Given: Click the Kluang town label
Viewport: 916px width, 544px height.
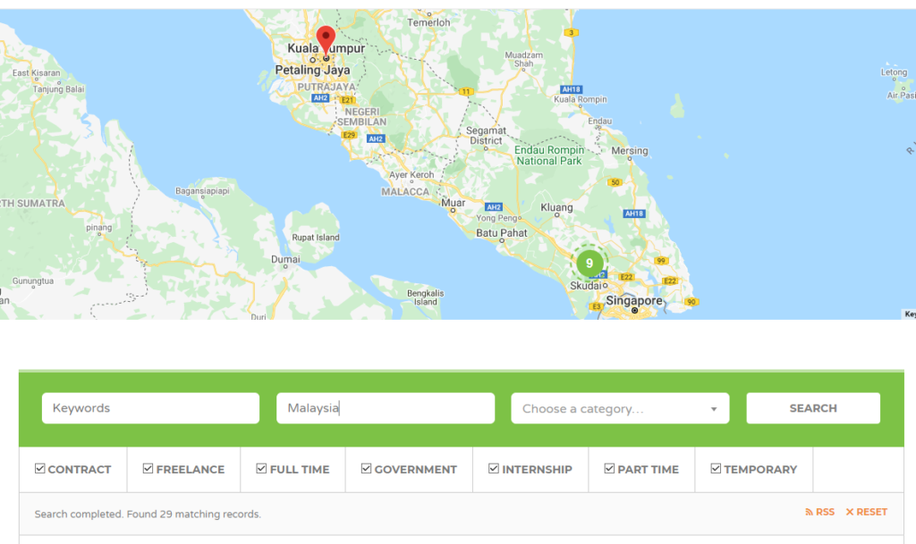Looking at the screenshot, I should click(556, 207).
